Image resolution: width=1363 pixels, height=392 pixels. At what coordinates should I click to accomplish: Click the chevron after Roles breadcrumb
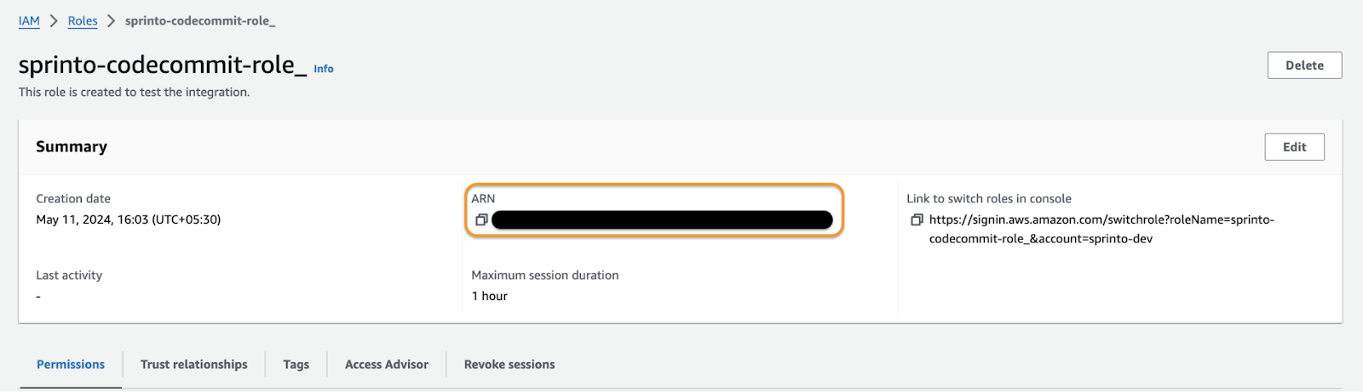[x=111, y=21]
